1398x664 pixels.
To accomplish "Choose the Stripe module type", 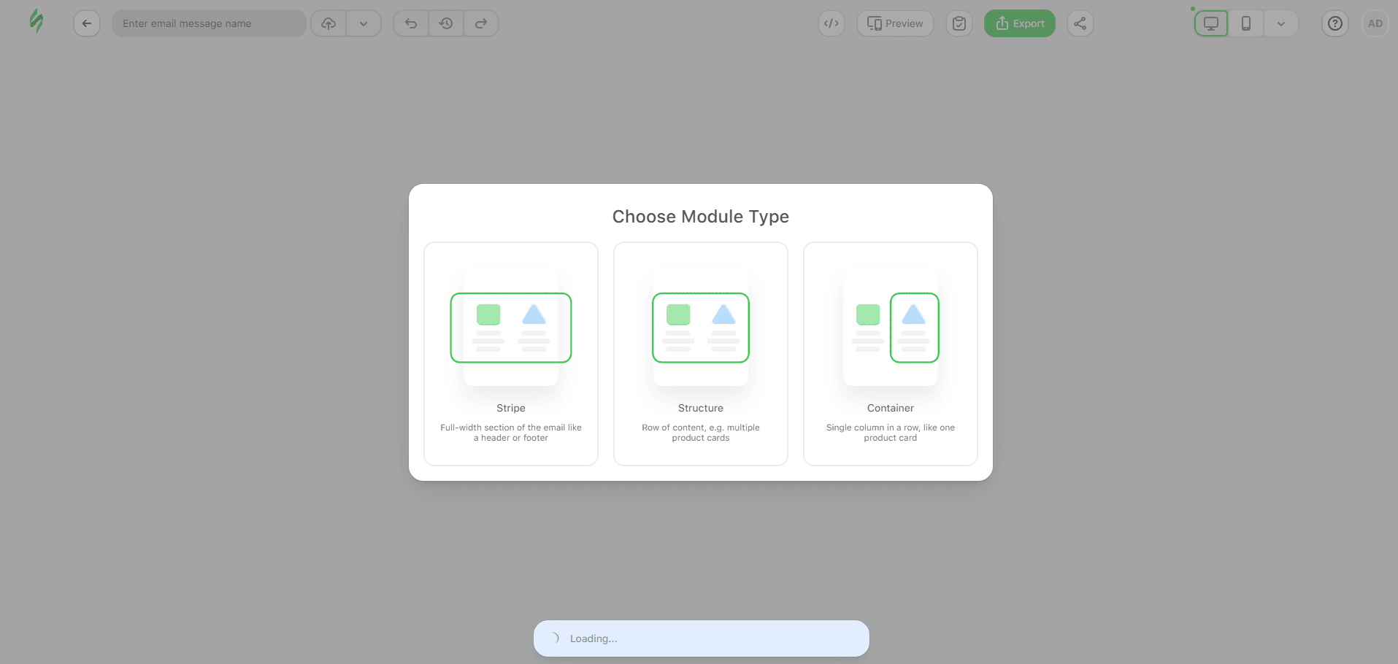I will tap(511, 354).
